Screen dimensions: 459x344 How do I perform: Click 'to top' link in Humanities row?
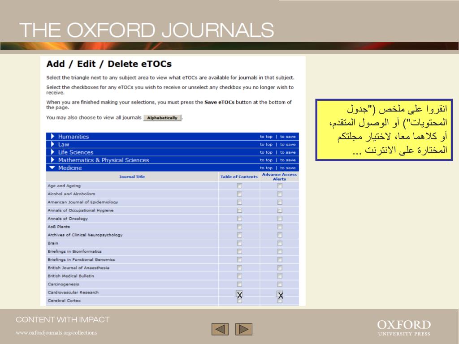(x=266, y=137)
